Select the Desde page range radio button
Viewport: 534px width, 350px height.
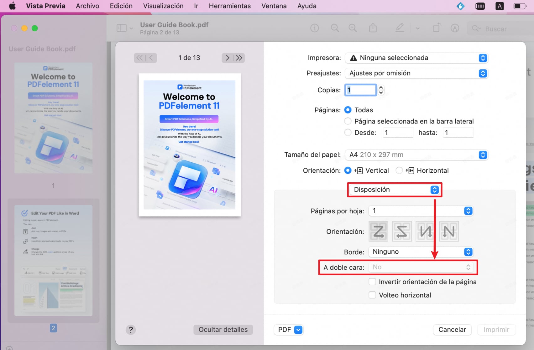click(348, 133)
